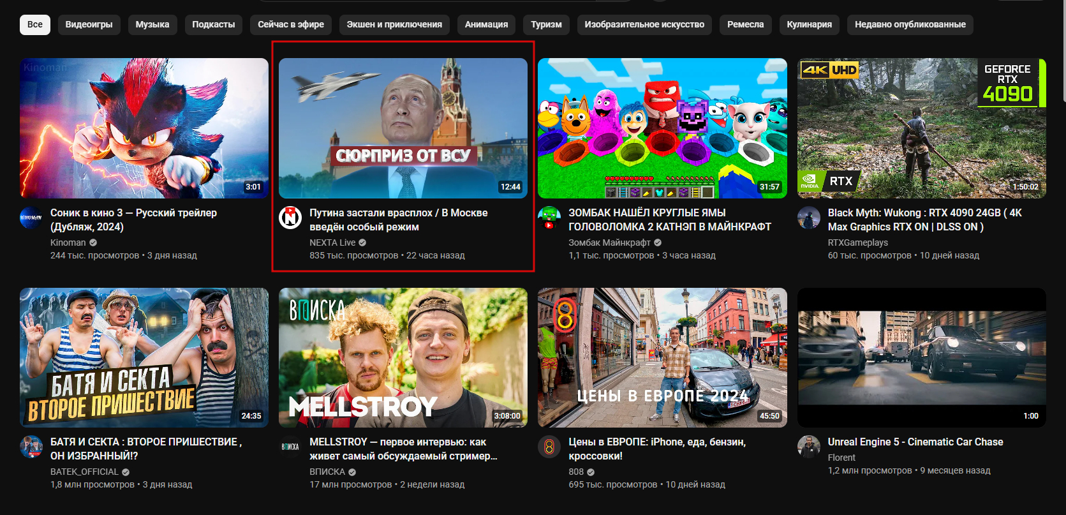Visit the ВПИСКА channel name link
1066x515 pixels.
pyautogui.click(x=327, y=472)
